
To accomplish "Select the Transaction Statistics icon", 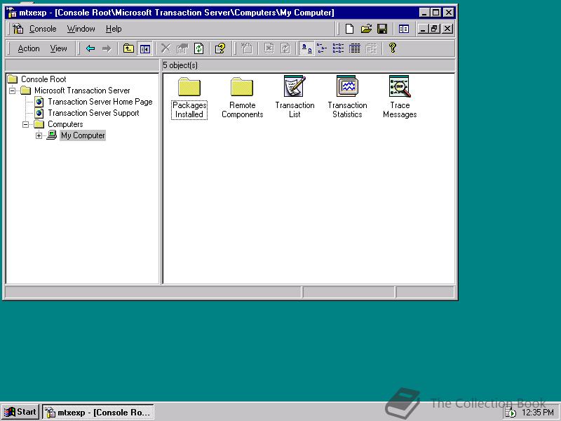I will click(x=347, y=98).
